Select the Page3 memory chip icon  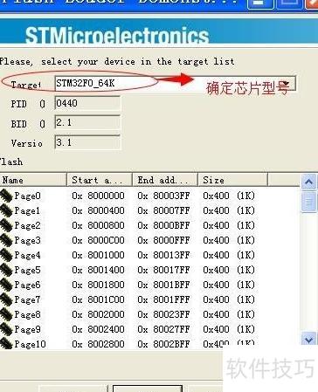(x=6, y=240)
